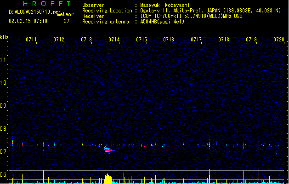Image resolution: width=289 pixels, height=184 pixels.
Task: Click the HROFFT title text
Action: coord(47,4)
